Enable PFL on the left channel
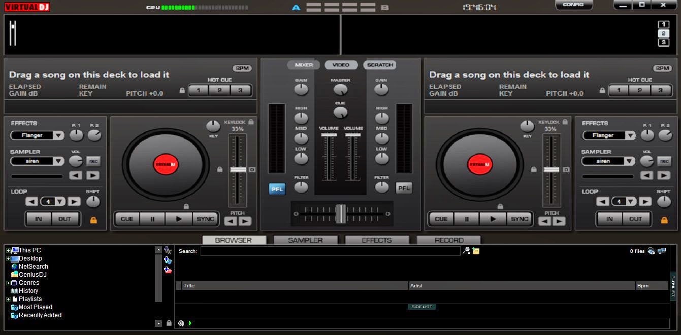Image resolution: width=681 pixels, height=335 pixels. [277, 189]
